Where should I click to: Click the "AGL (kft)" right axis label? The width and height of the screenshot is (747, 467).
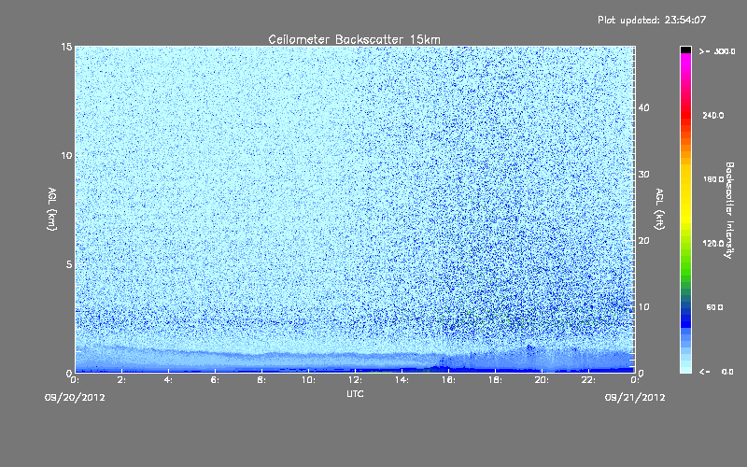[659, 209]
